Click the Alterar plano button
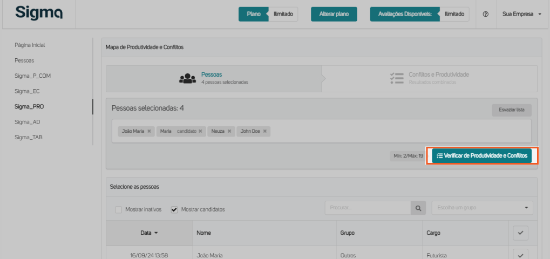The width and height of the screenshot is (550, 259). (x=334, y=14)
